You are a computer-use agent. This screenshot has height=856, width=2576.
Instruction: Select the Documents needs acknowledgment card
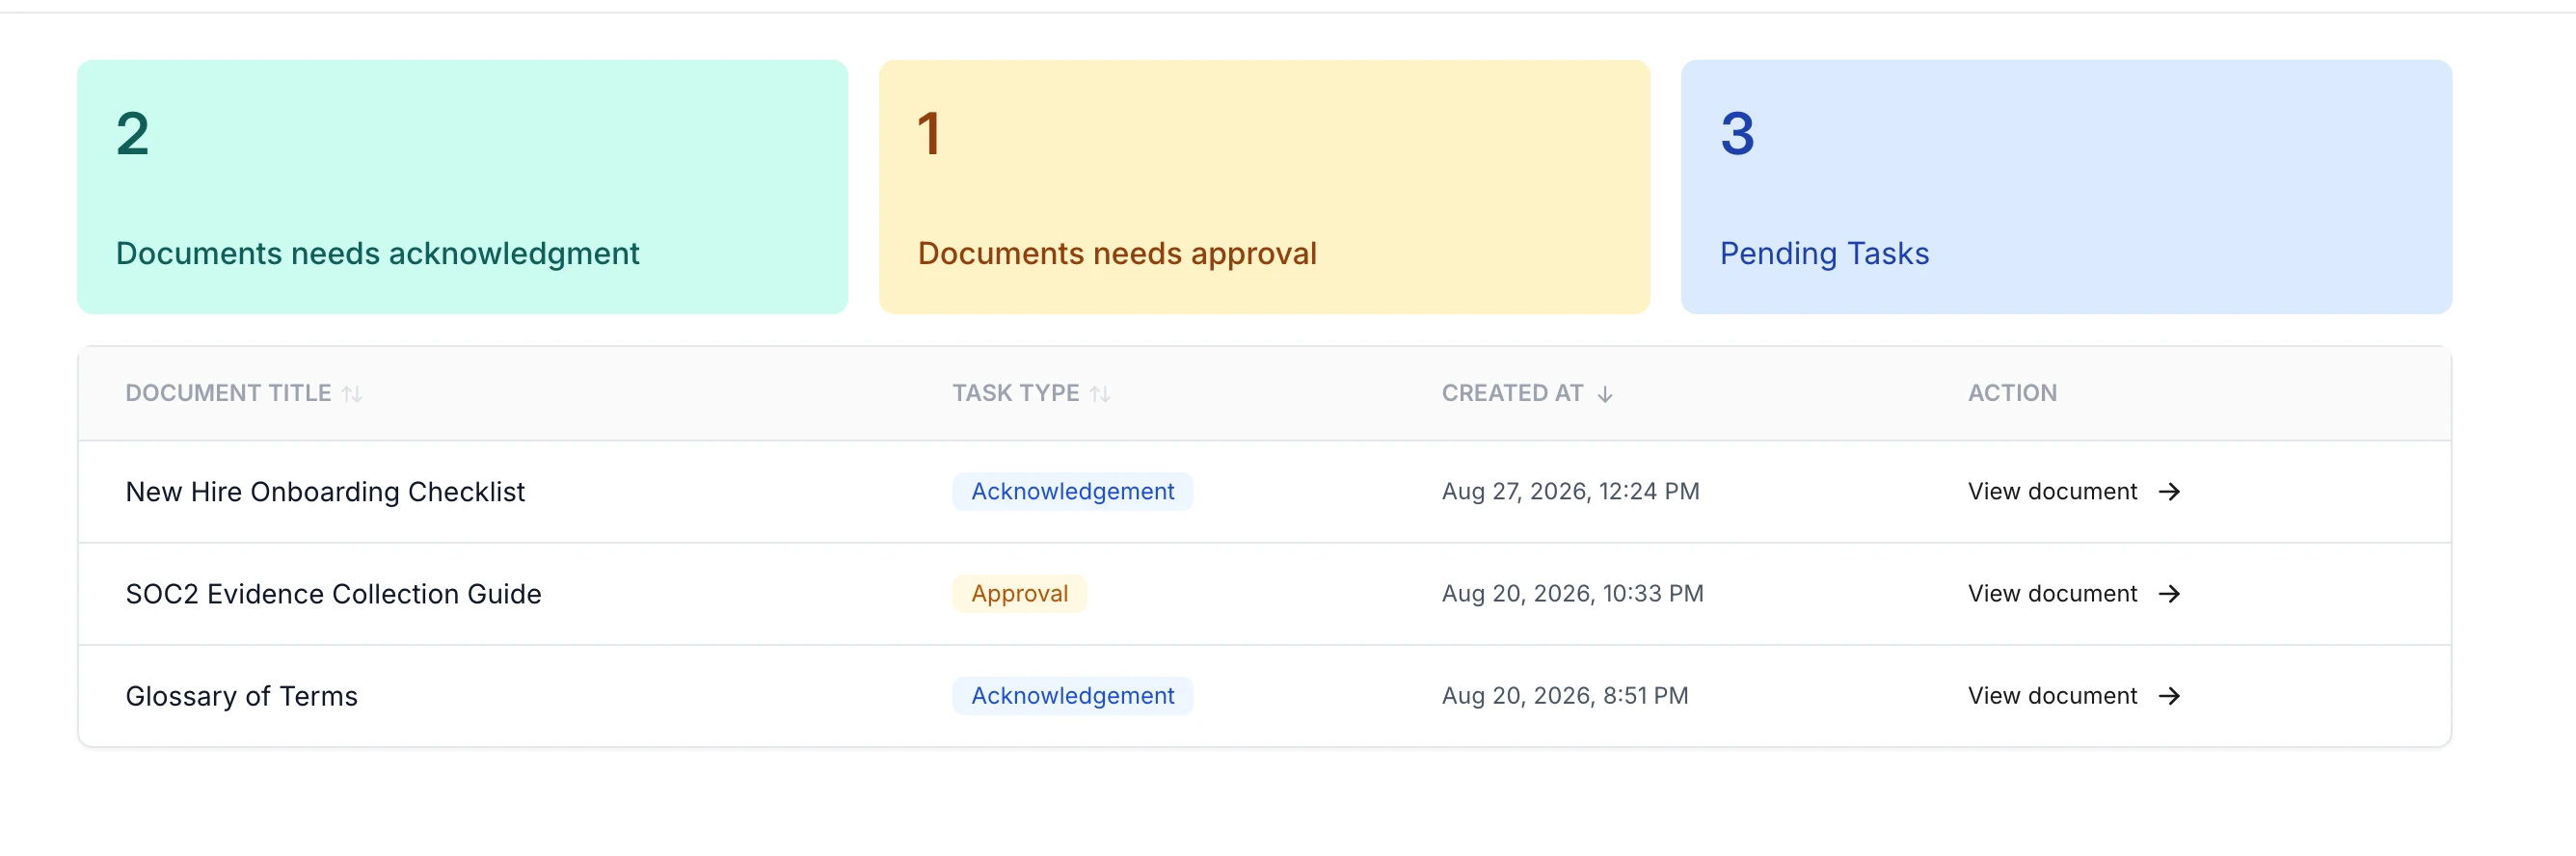(x=462, y=187)
